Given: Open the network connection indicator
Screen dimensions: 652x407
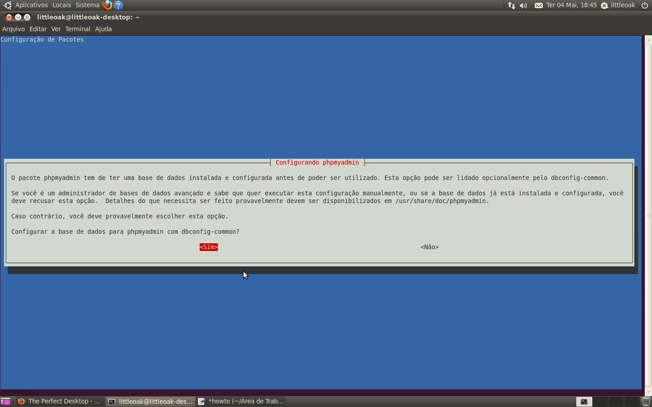Looking at the screenshot, I should click(512, 5).
